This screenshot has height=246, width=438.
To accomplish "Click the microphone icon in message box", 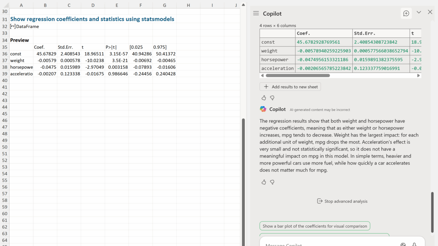I will pyautogui.click(x=414, y=244).
